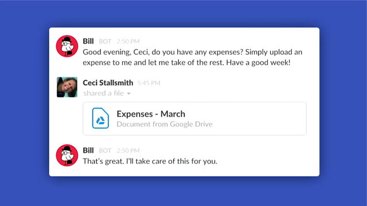
Task: Click the Google Drive document icon
Action: pos(100,118)
